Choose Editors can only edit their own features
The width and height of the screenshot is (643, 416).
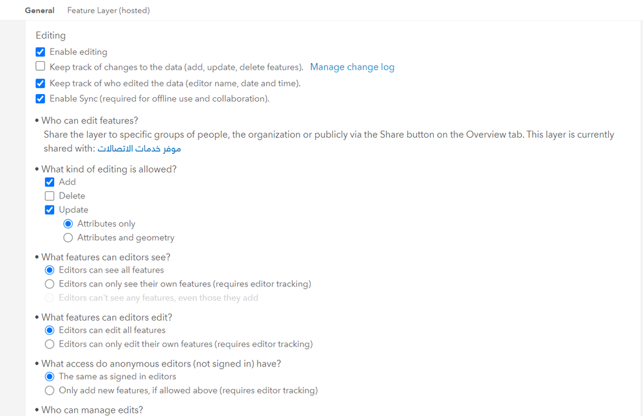pyautogui.click(x=50, y=345)
